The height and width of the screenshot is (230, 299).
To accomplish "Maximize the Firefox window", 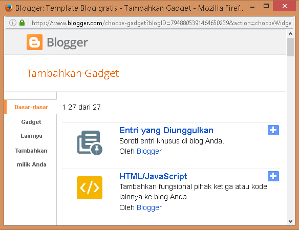I will tap(266, 6).
